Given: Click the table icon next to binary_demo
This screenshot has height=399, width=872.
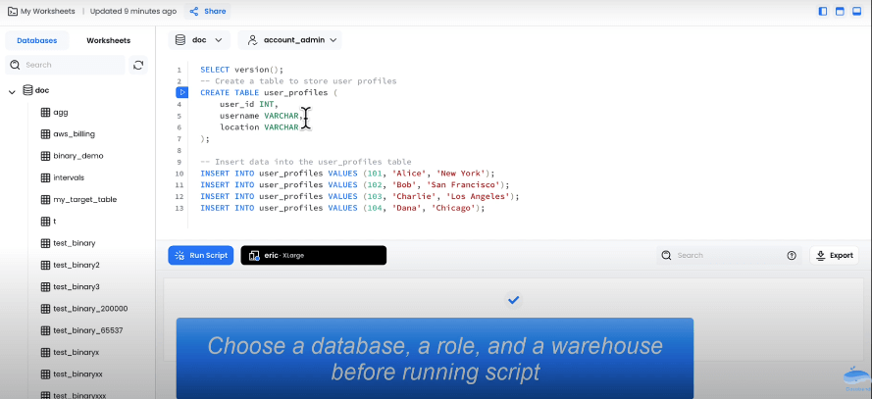Looking at the screenshot, I should tap(45, 156).
